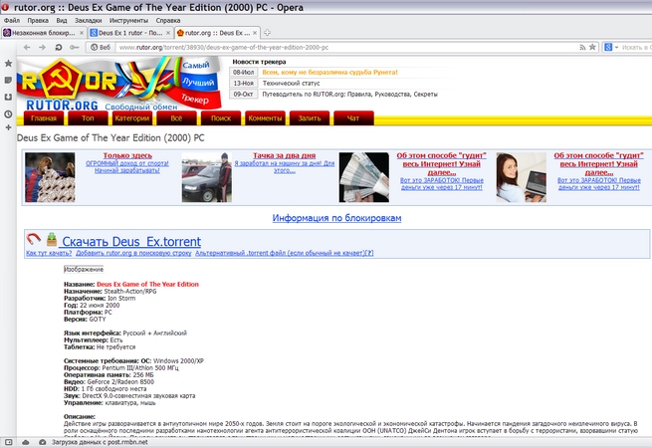The height and width of the screenshot is (448, 652).
Task: Open news 'Всем, кому не безразлична судьба Рунета!'
Action: click(329, 73)
